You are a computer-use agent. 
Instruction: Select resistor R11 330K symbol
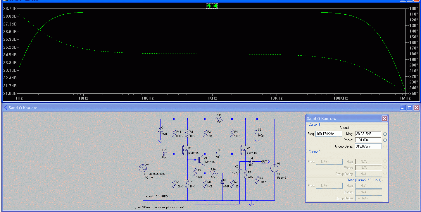coord(174,134)
